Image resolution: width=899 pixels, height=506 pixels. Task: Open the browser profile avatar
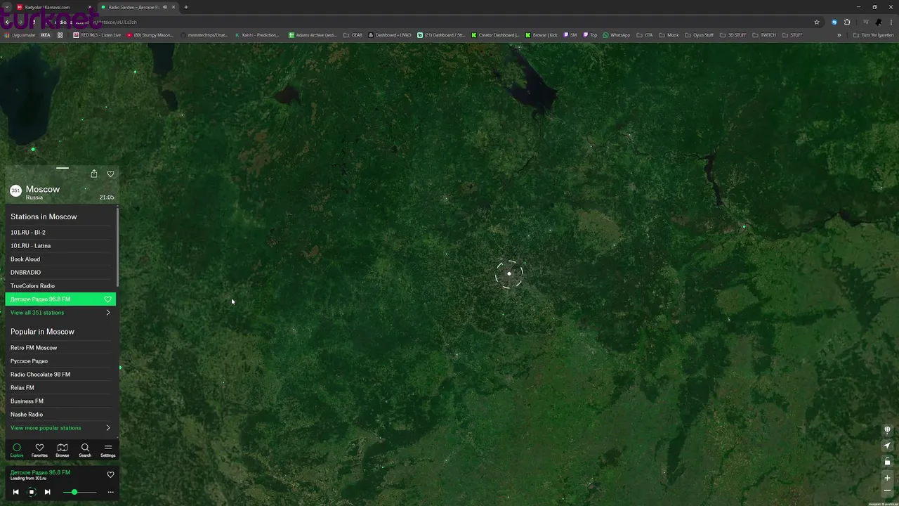click(878, 22)
